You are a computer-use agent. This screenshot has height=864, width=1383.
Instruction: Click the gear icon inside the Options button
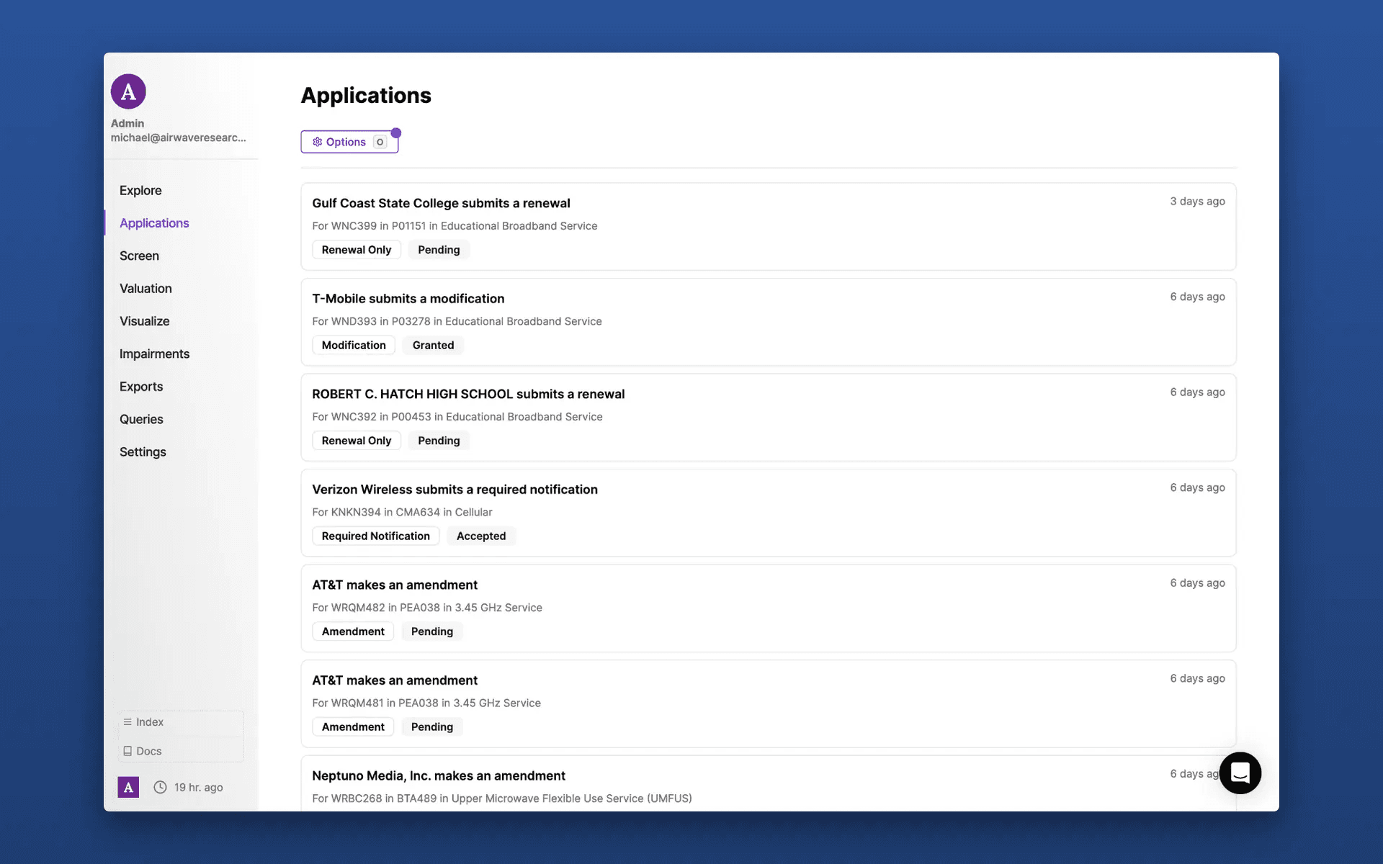point(317,142)
